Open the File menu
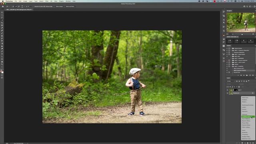 pos(16,1)
